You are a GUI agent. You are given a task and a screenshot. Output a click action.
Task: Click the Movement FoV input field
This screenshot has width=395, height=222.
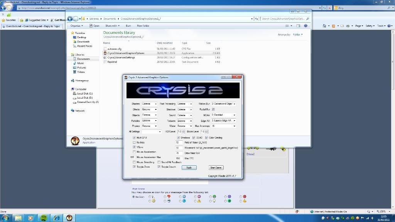pos(179,148)
